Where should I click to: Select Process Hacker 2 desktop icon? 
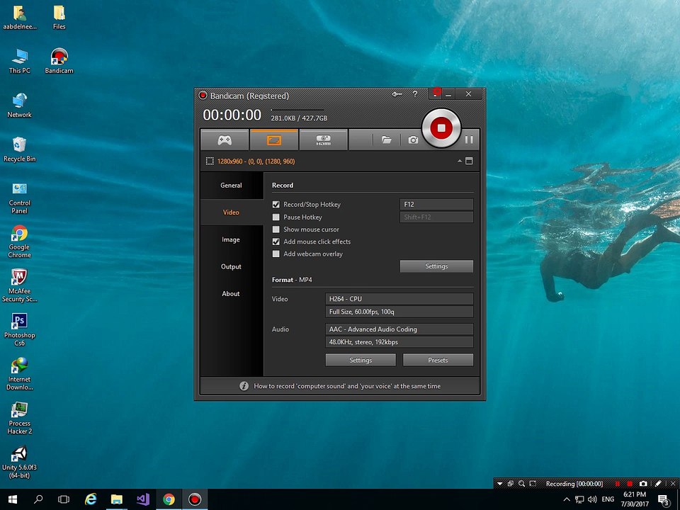click(20, 418)
